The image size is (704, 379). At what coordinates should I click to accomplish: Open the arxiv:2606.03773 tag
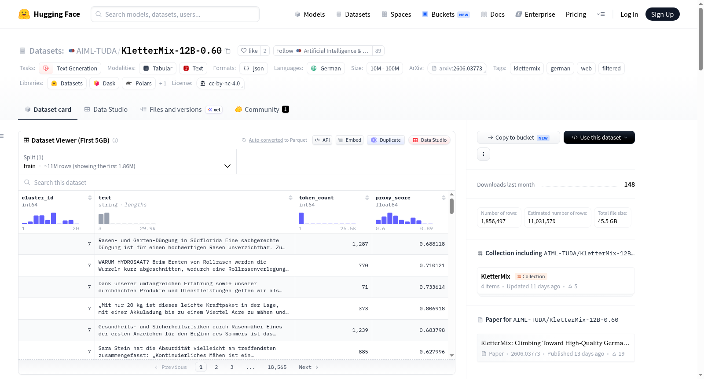click(x=457, y=68)
